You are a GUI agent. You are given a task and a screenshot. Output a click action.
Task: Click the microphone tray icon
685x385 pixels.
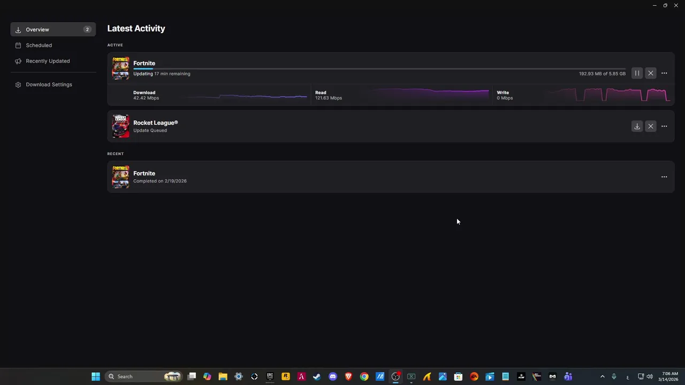coord(614,376)
